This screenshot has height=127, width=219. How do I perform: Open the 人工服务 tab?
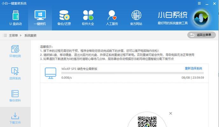pyautogui.click(x=112, y=18)
